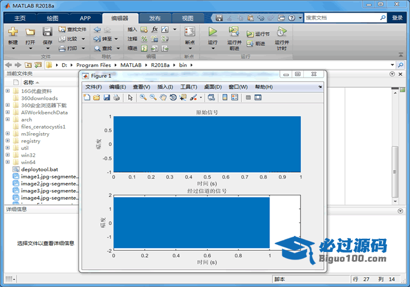The width and height of the screenshot is (410, 287).
Task: Open Figure 1 Tools (工具) menu
Action: coord(189,87)
